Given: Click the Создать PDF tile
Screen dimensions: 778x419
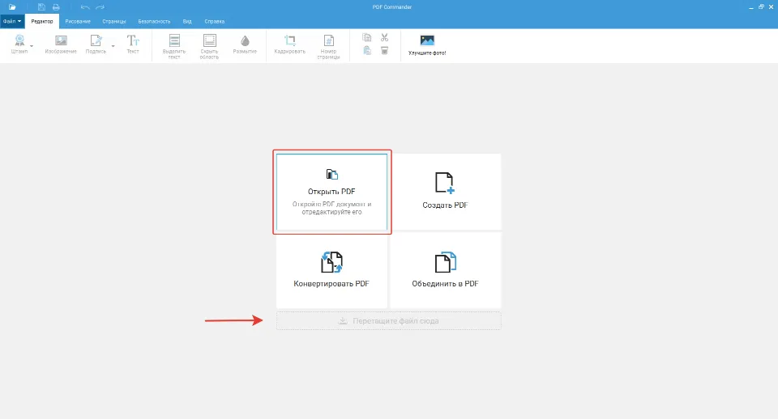Looking at the screenshot, I should click(x=446, y=193).
